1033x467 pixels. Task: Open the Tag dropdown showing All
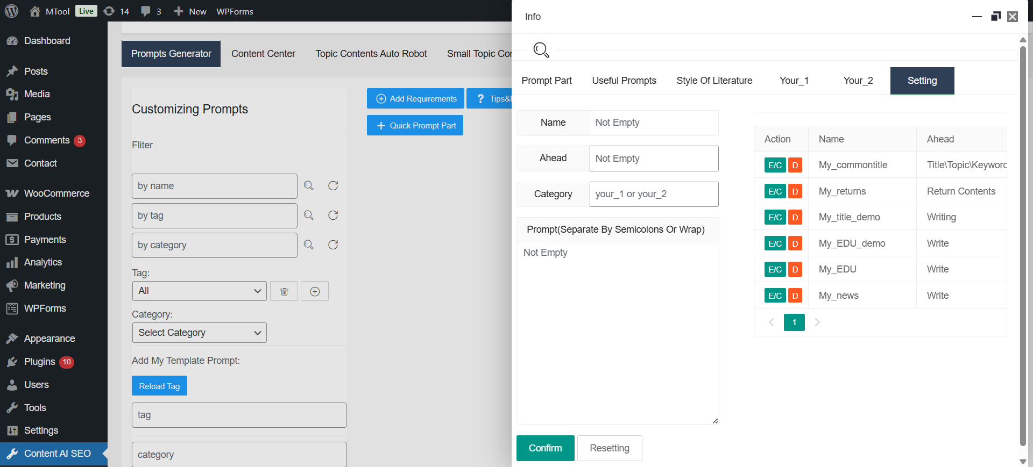pyautogui.click(x=199, y=291)
